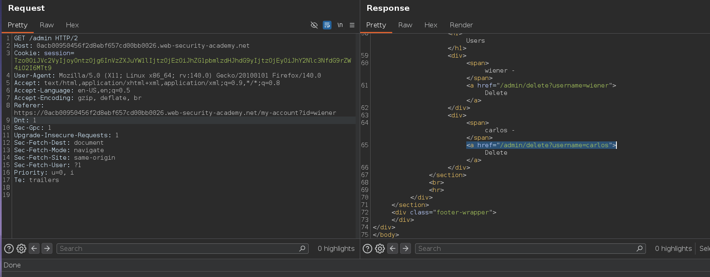The height and width of the screenshot is (277, 710).
Task: Click the Sec-Fetch-User: ?1 line
Action: pos(48,165)
